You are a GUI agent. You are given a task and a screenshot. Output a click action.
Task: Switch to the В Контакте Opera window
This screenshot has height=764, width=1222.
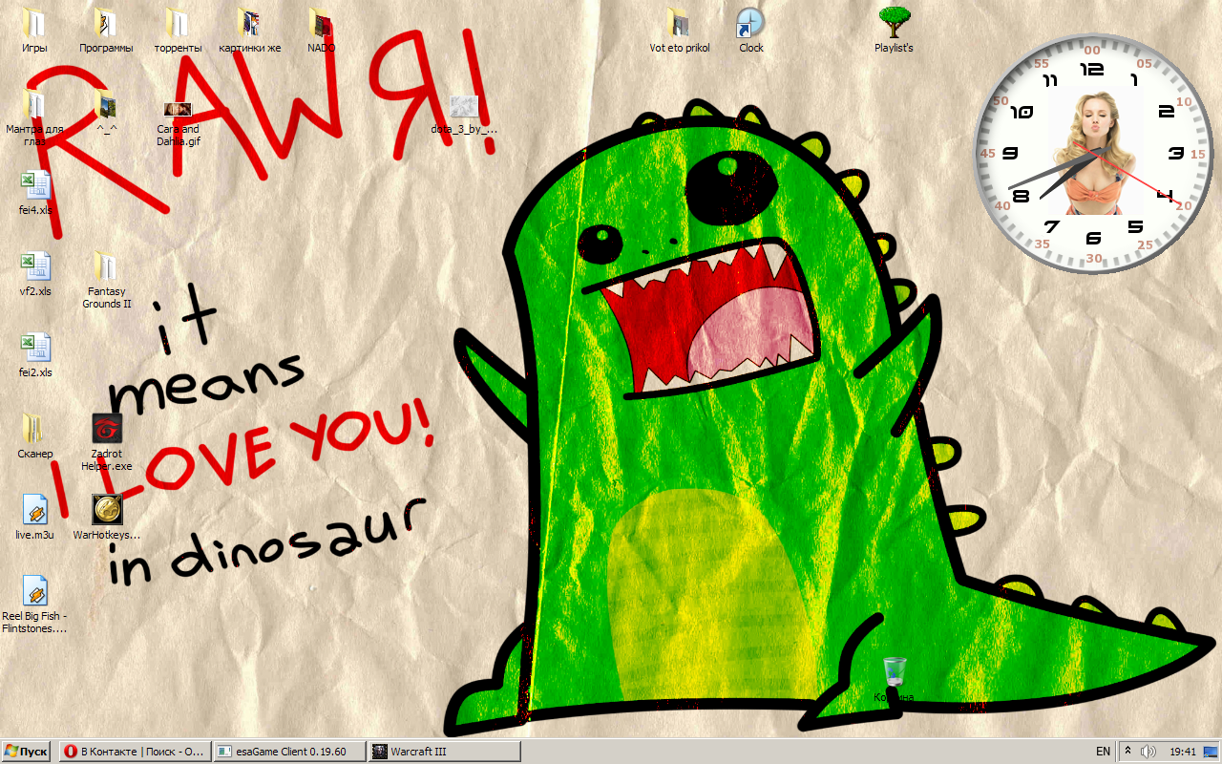click(x=134, y=752)
